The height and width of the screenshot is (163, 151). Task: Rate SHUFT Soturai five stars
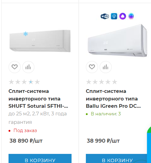pyautogui.click(x=37, y=82)
